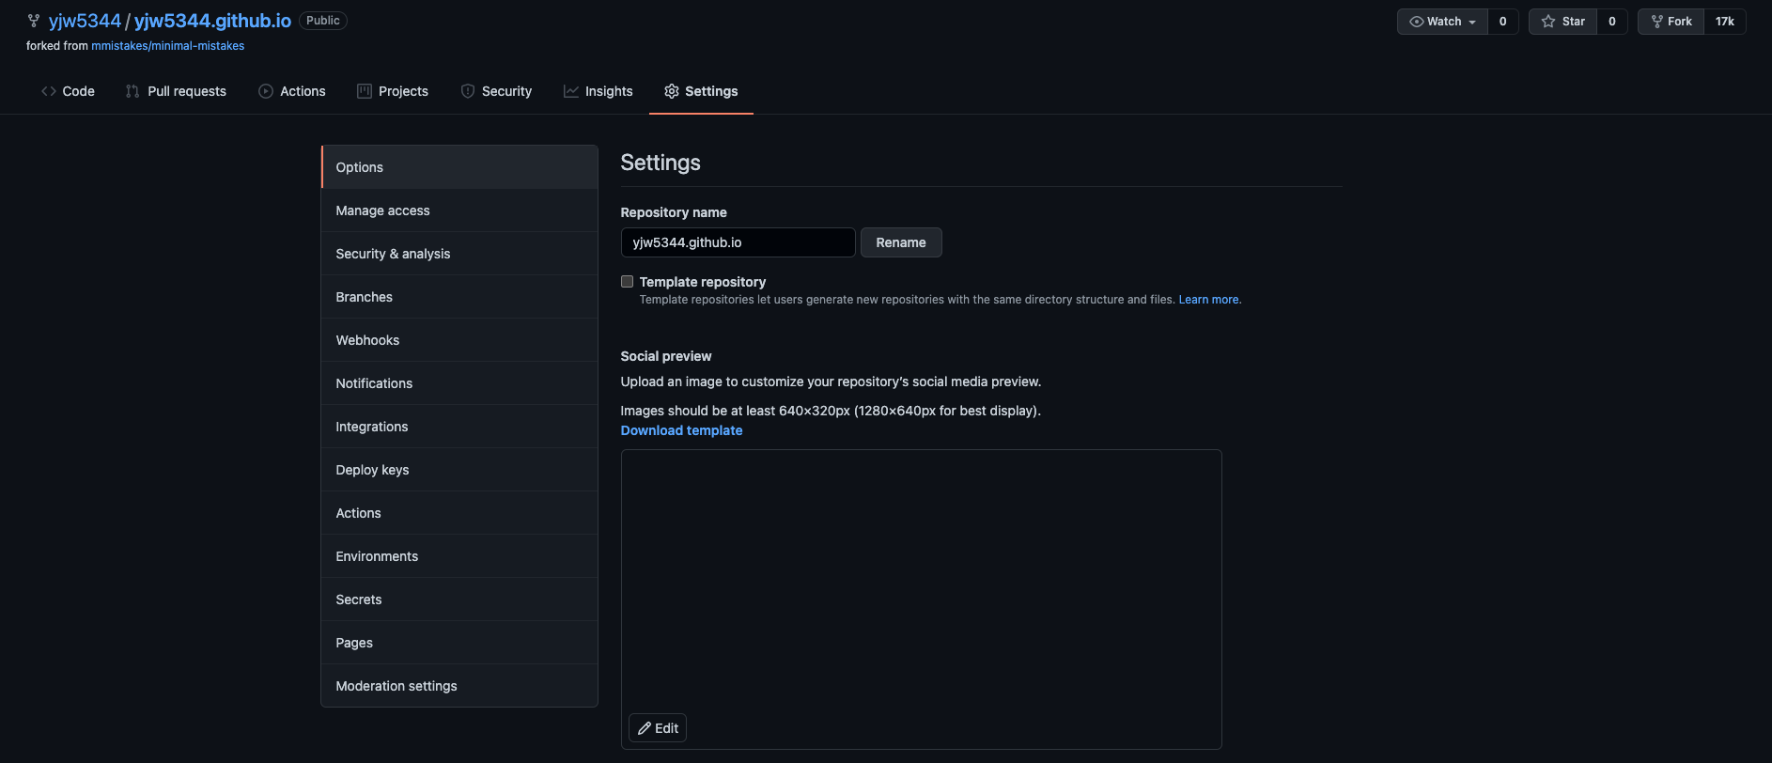1772x763 pixels.
Task: Open Pages settings
Action: (x=459, y=643)
